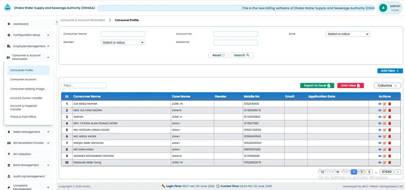This screenshot has width=405, height=190.
Task: Go to last page 47640
Action: tap(386, 172)
